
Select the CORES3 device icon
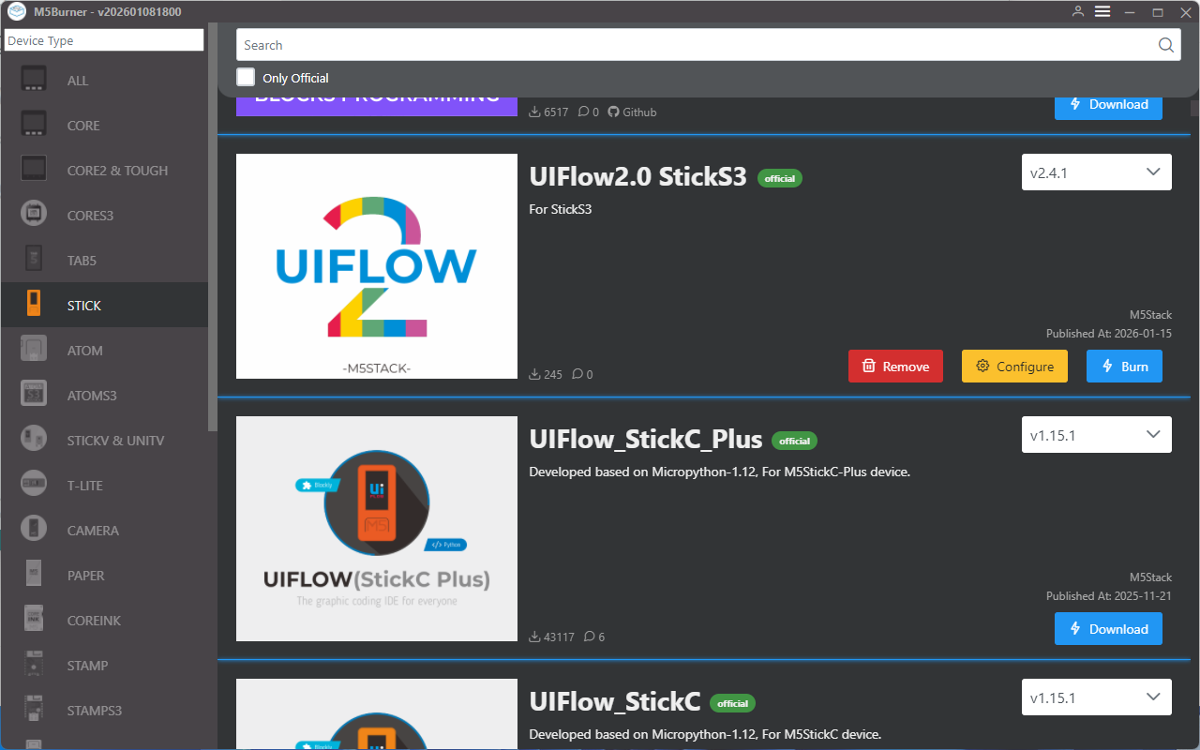pos(34,215)
